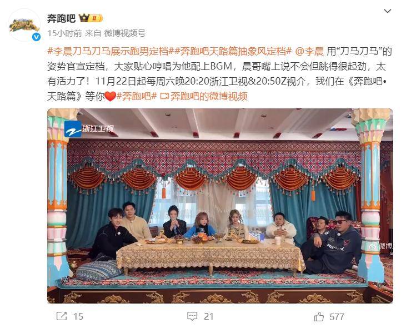Click the 微博视频号 source link
Image resolution: width=401 pixels, height=328 pixels.
click(125, 33)
